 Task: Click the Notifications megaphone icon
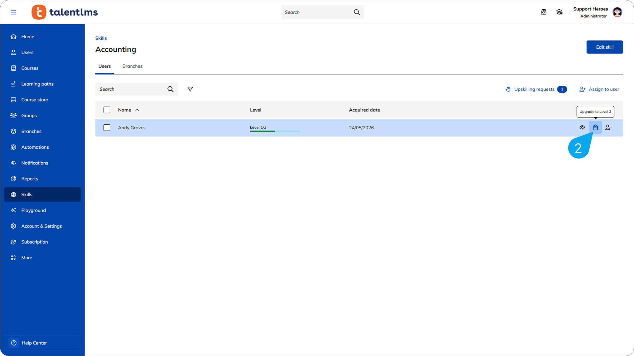pos(13,163)
